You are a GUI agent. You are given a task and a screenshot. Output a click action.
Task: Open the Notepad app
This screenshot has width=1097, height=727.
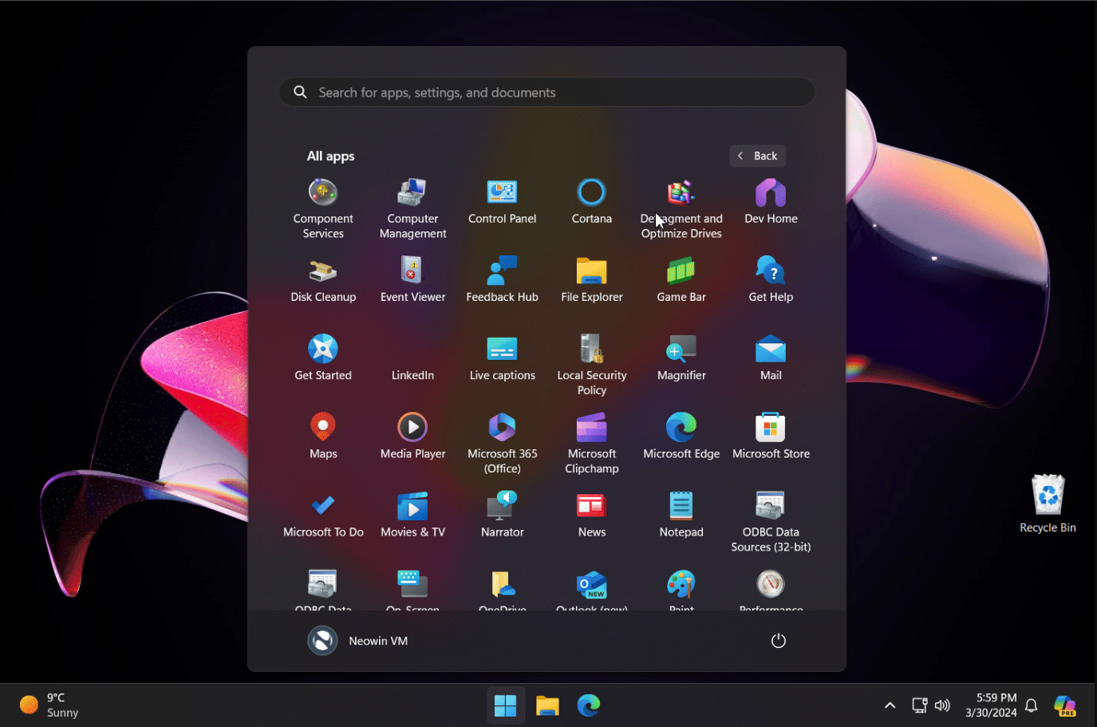tap(681, 514)
